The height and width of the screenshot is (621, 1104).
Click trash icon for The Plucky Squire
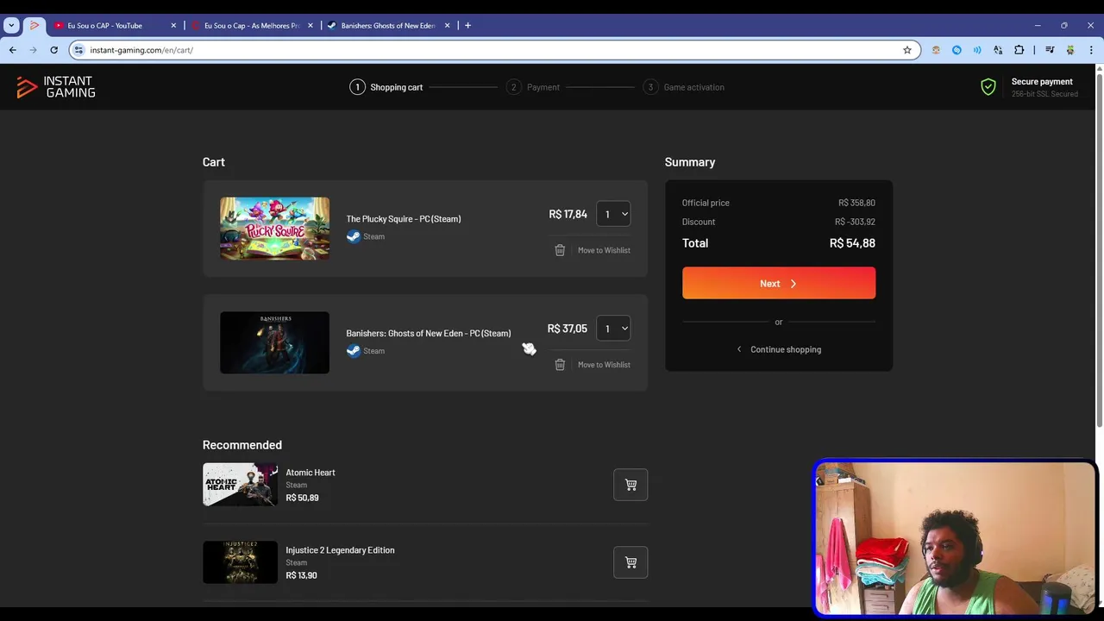pyautogui.click(x=560, y=250)
